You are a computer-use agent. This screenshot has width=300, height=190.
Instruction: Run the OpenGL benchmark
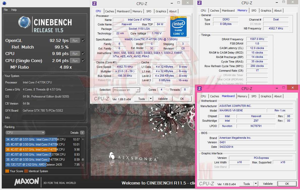pos(75,40)
